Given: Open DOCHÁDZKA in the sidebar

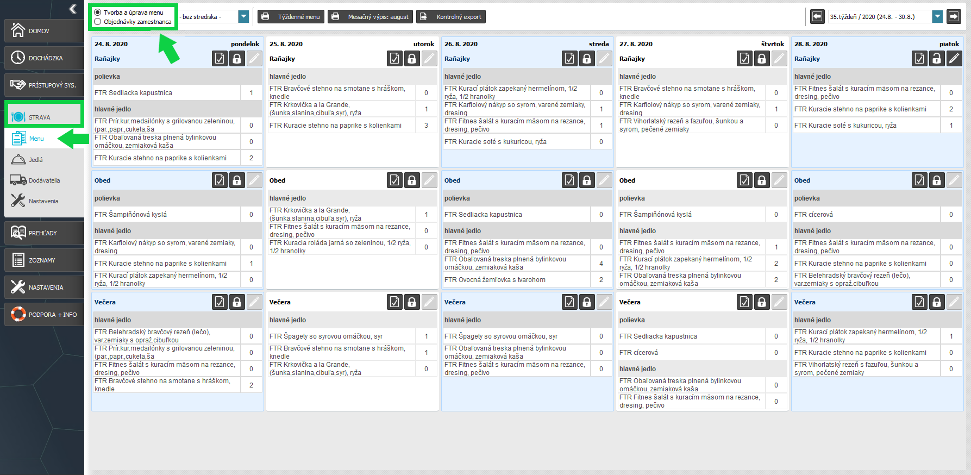Looking at the screenshot, I should (44, 58).
